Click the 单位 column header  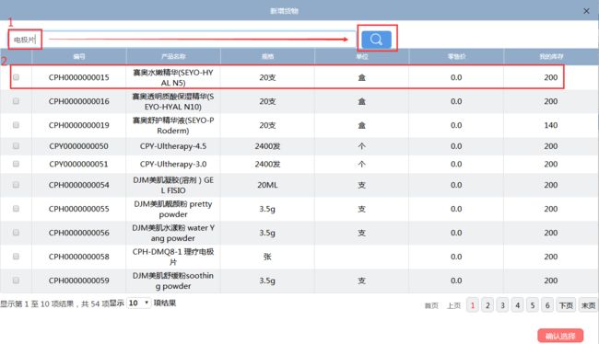pos(362,56)
